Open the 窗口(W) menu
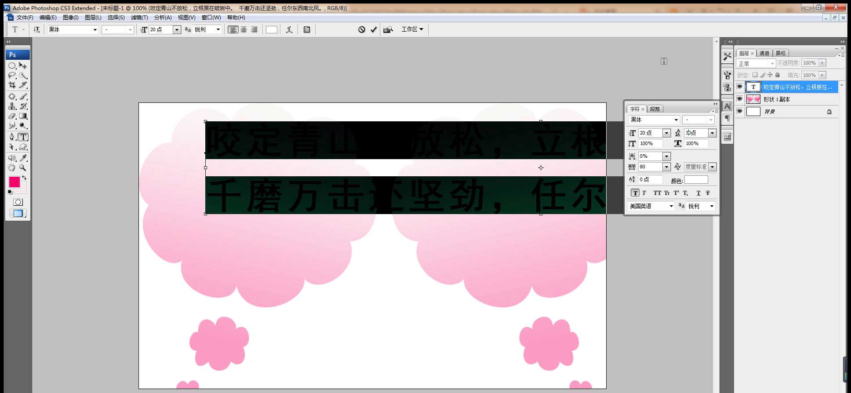851x393 pixels. click(211, 18)
